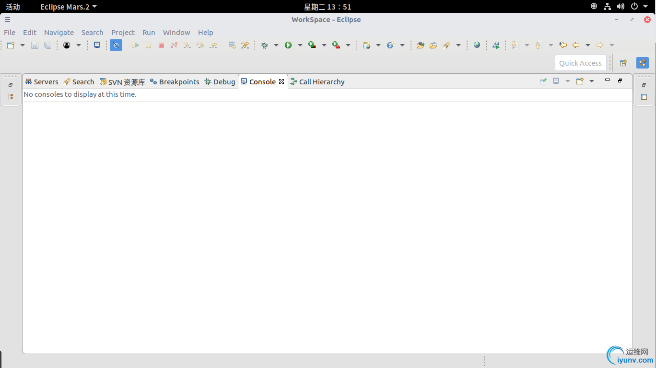Open the File menu
The height and width of the screenshot is (368, 656).
coord(10,33)
